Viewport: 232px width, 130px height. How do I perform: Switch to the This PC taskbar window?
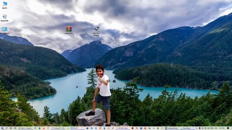tap(77, 128)
